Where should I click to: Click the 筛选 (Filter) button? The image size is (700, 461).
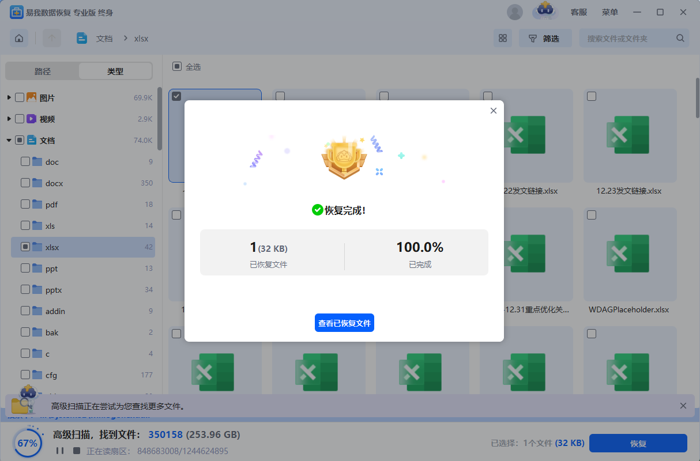click(x=545, y=39)
